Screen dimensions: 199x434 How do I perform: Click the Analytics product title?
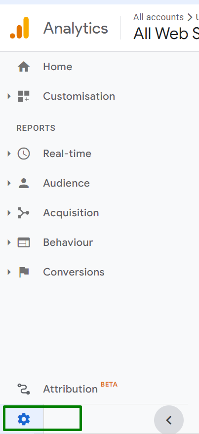[76, 28]
